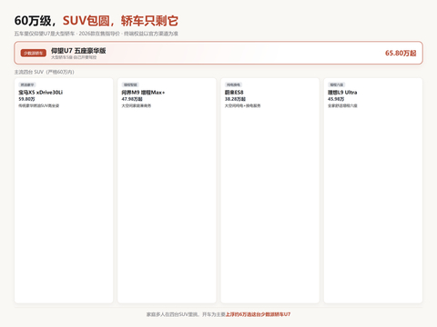Click the "主流四台 SUV" section label
The height and width of the screenshot is (327, 437).
coord(44,72)
